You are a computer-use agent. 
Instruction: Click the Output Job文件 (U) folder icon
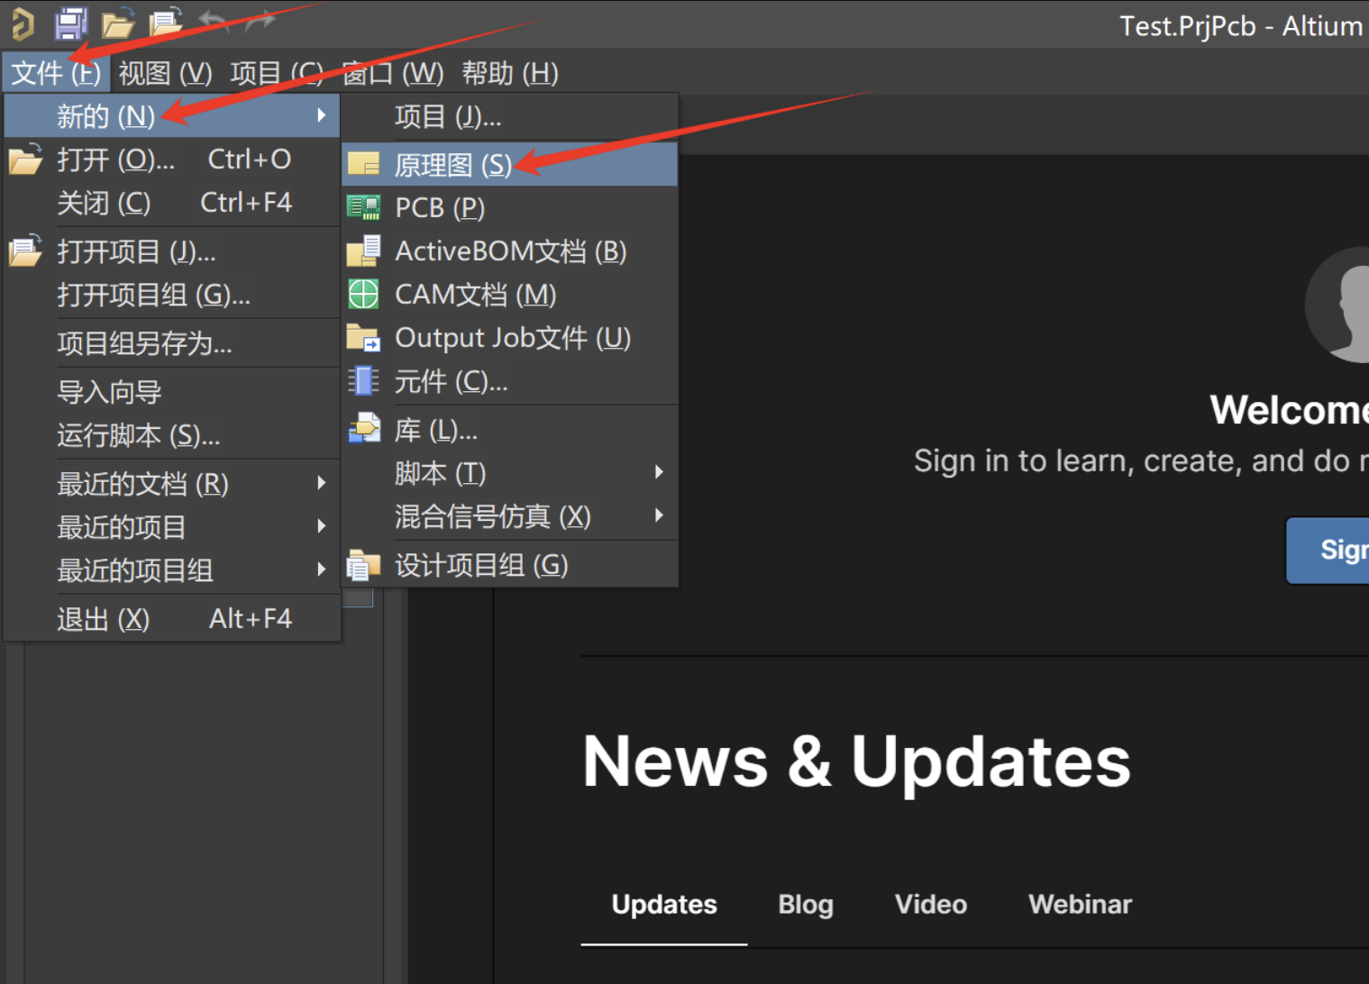[x=363, y=338]
